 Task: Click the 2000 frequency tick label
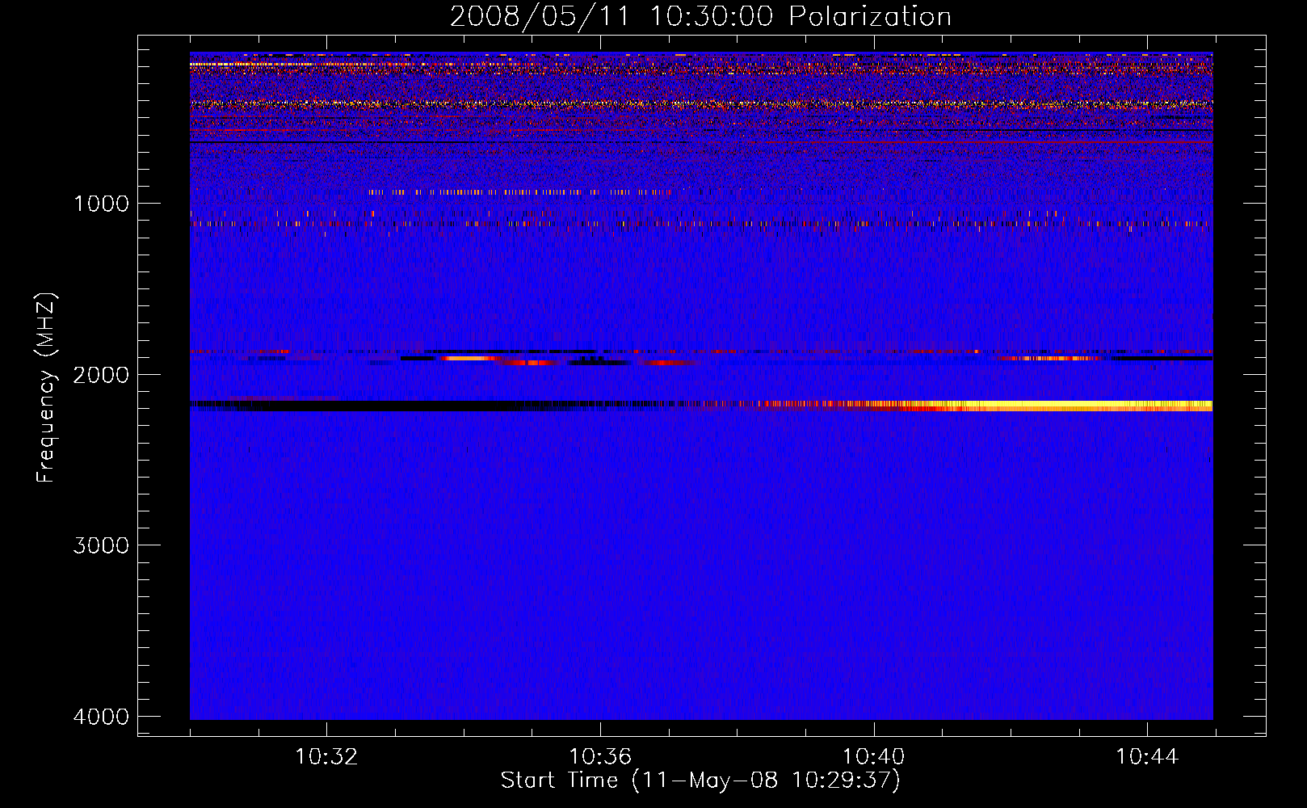click(x=101, y=374)
